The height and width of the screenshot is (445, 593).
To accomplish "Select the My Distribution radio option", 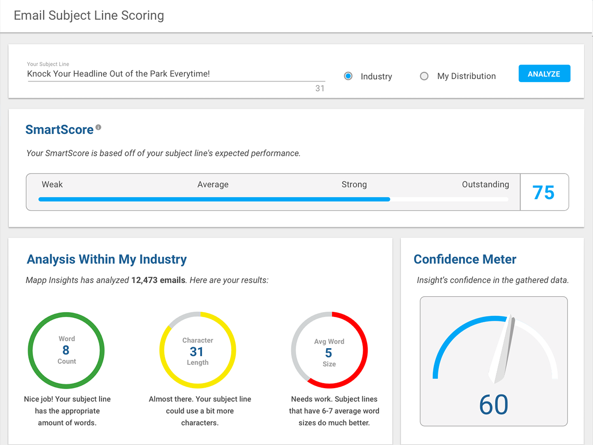I will coord(424,76).
